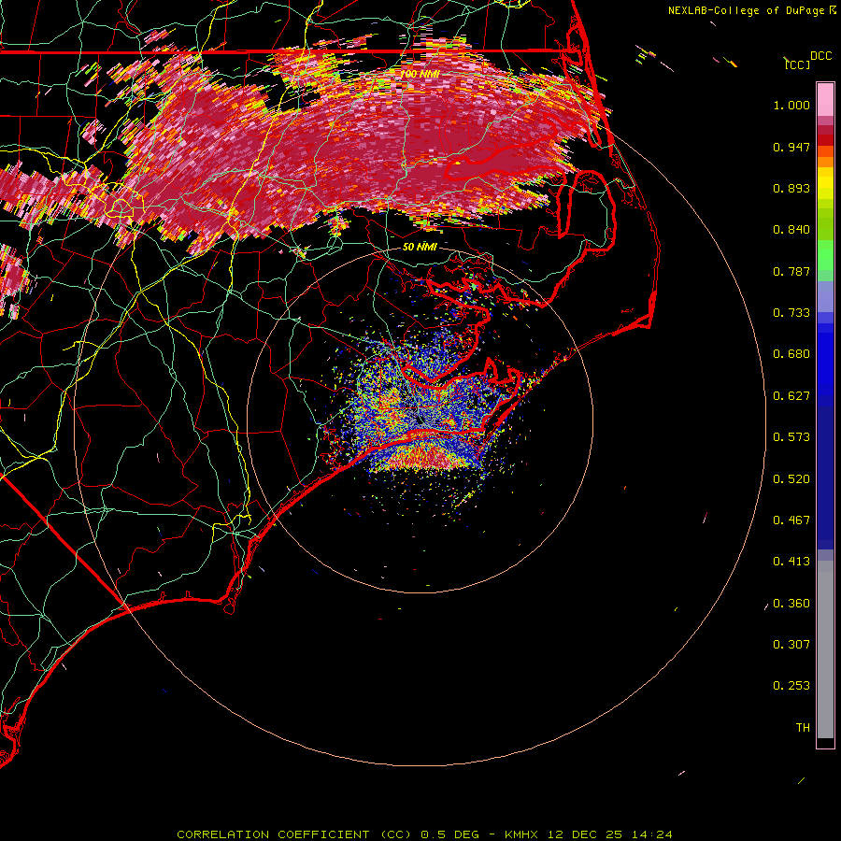Click the 0.253 legend value
This screenshot has height=841, width=841.
(x=791, y=686)
